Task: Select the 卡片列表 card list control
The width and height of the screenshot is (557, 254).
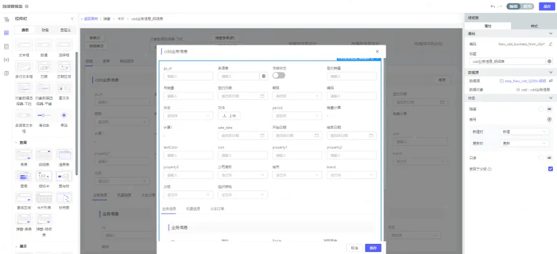Action: 44,198
